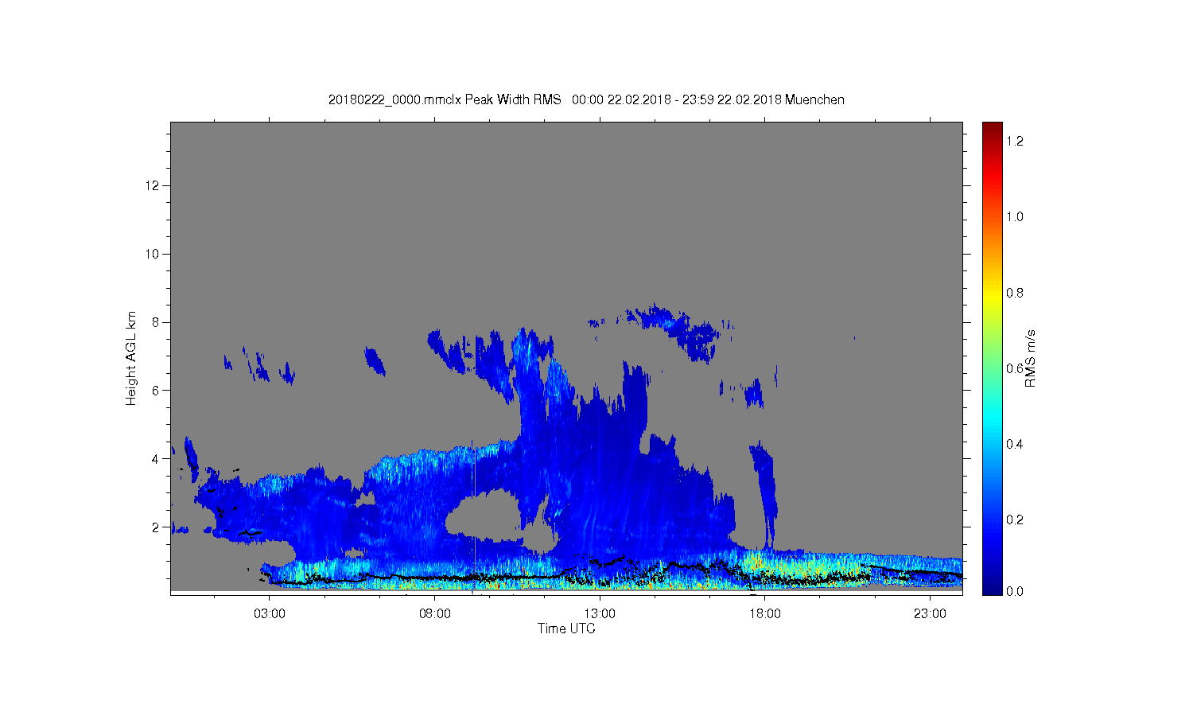Click the height tick label '8'
This screenshot has width=1193, height=716.
156,322
